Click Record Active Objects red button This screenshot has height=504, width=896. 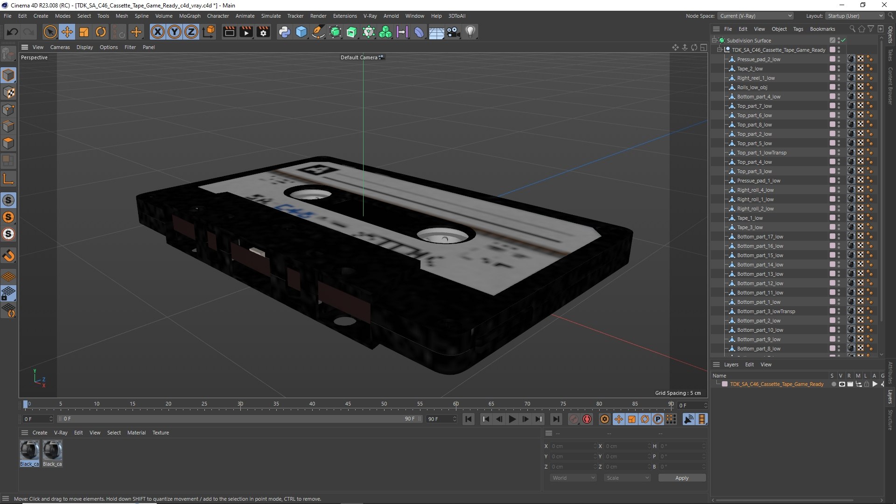[587, 419]
